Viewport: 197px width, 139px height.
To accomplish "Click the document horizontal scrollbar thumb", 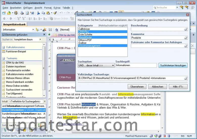I will (x=101, y=131).
